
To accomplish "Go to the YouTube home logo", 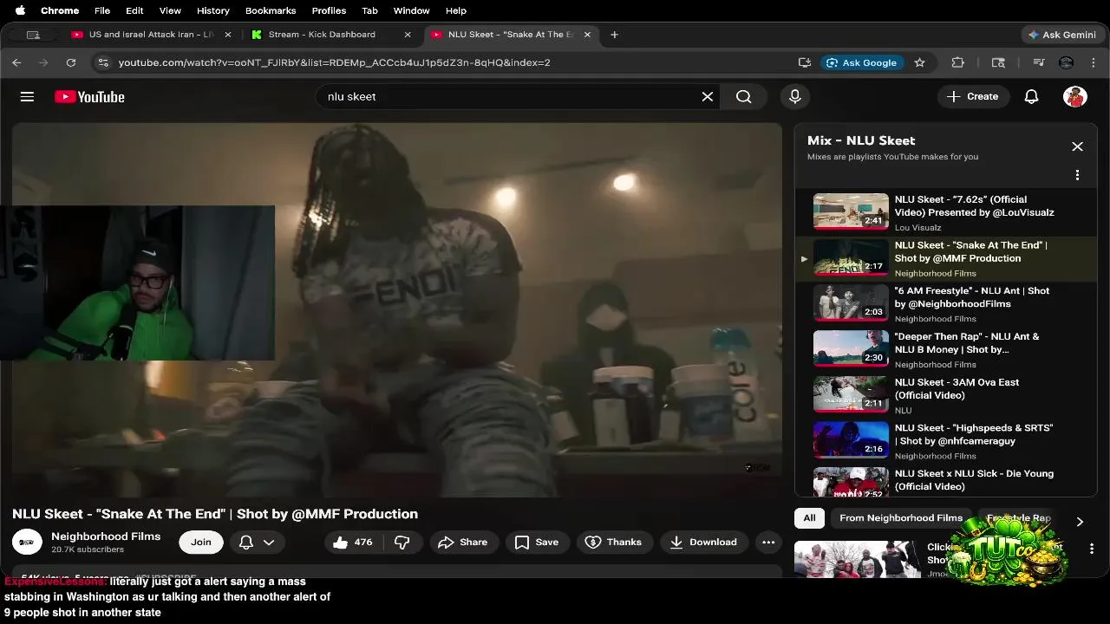I will [x=89, y=96].
